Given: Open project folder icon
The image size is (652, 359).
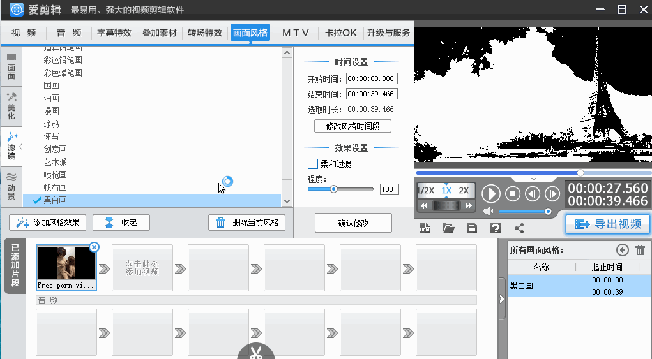Looking at the screenshot, I should click(x=448, y=228).
